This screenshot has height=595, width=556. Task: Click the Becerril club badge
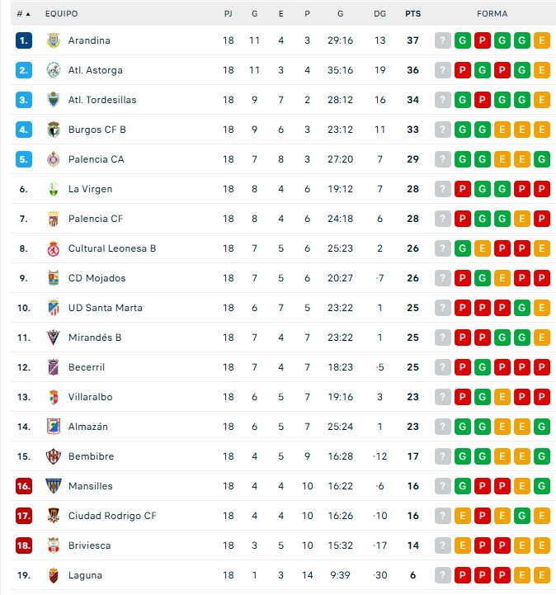(53, 367)
